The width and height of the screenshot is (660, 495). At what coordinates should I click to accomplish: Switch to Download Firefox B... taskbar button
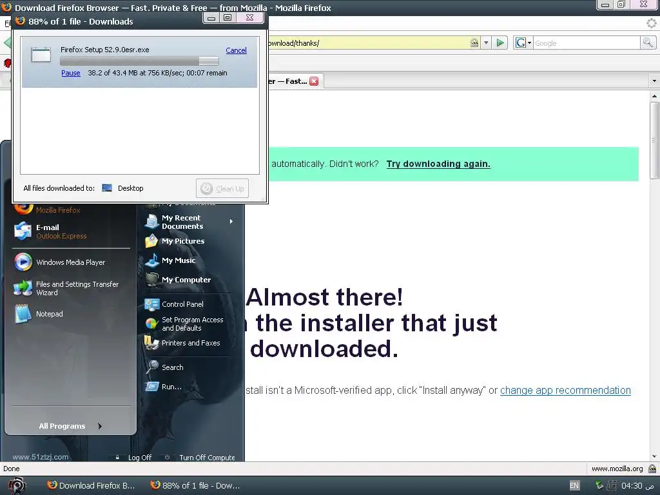(x=92, y=486)
